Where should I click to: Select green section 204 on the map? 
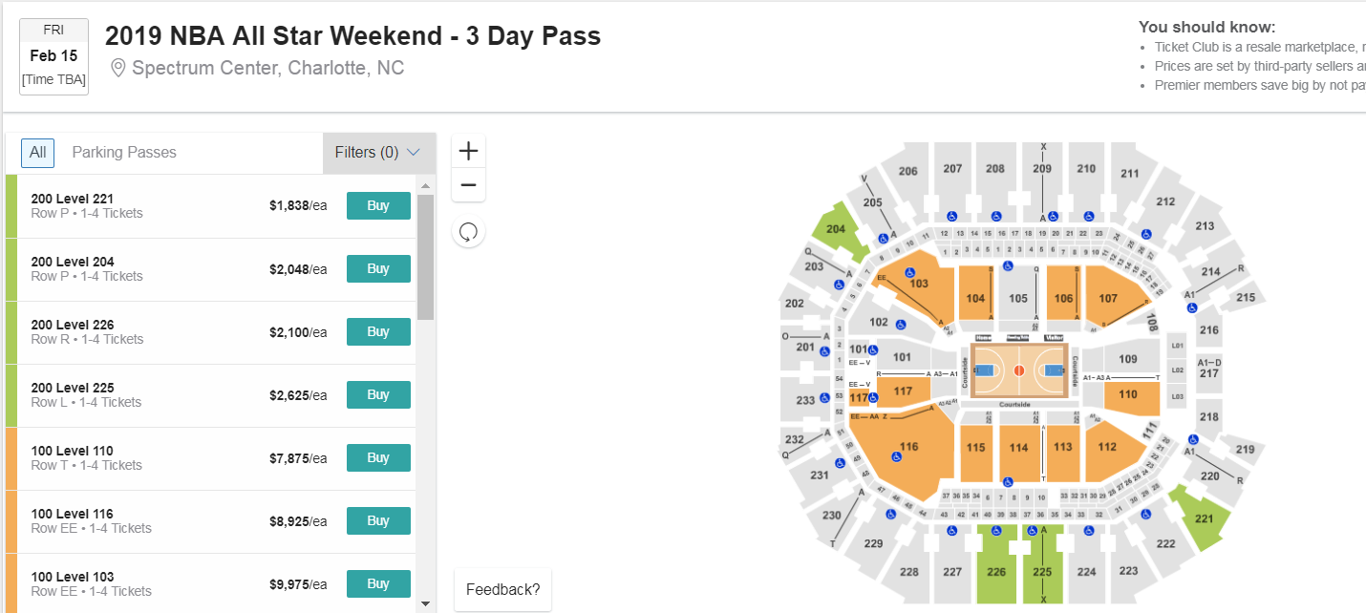838,229
